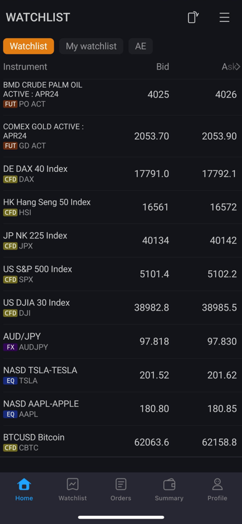Image resolution: width=242 pixels, height=524 pixels.
Task: Switch to My watchlist tab
Action: [x=91, y=46]
